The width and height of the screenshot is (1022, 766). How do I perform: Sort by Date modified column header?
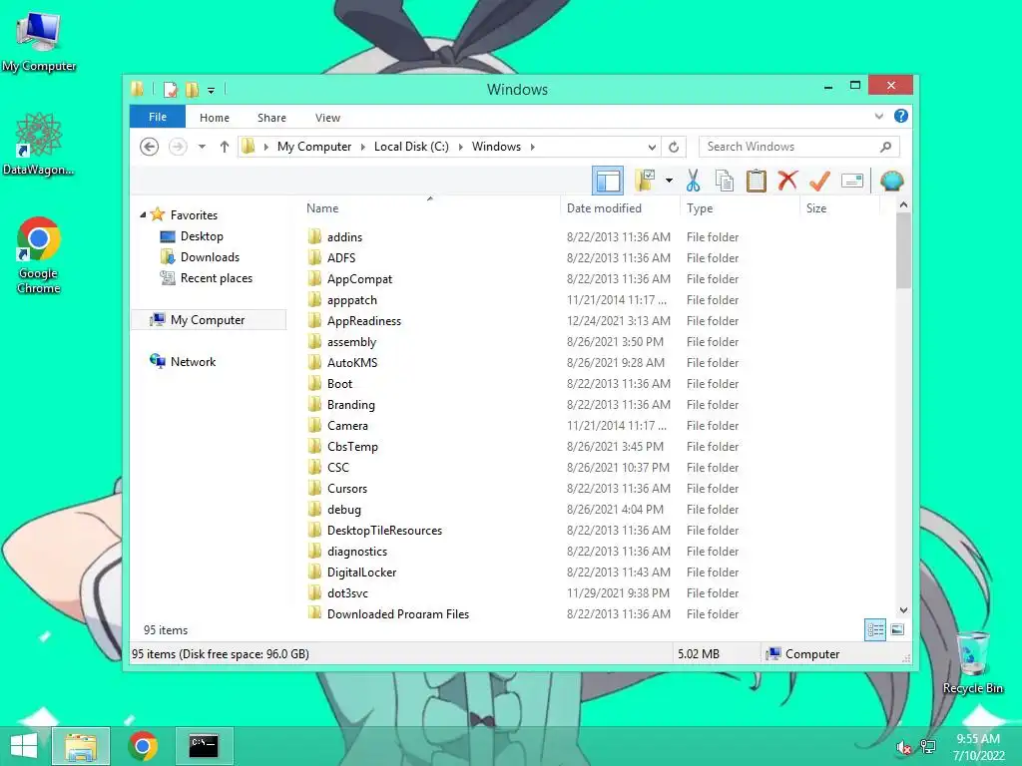(x=619, y=207)
